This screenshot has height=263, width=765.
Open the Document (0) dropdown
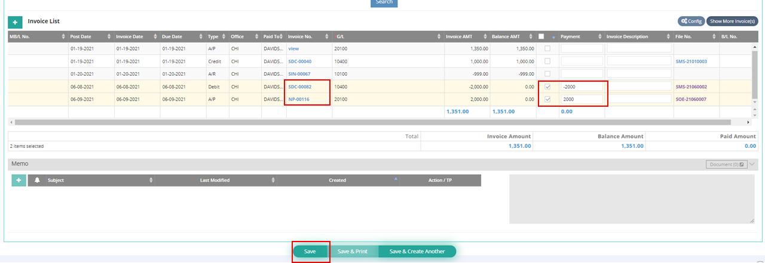point(726,164)
